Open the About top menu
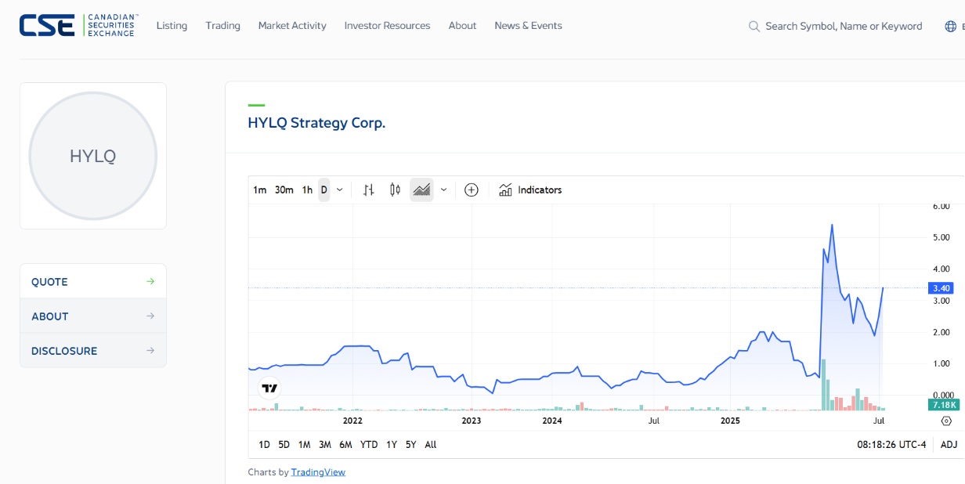The height and width of the screenshot is (484, 965). click(462, 26)
